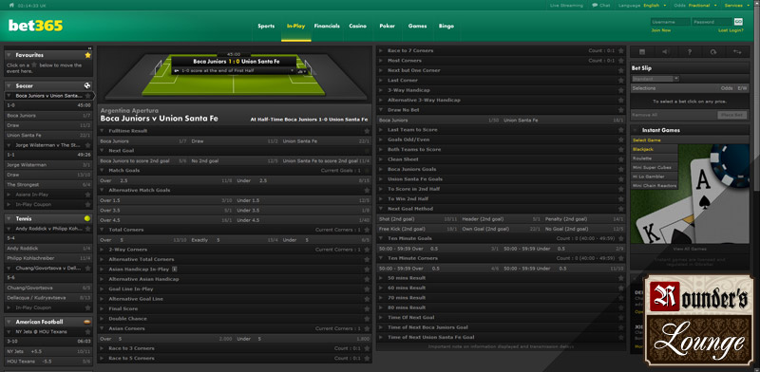Image resolution: width=760 pixels, height=372 pixels.
Task: Click the question mark help icon
Action: tap(690, 52)
